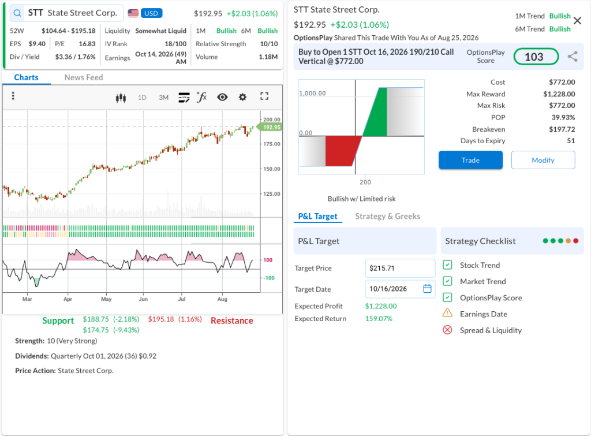Click the share trade icon

tap(573, 57)
